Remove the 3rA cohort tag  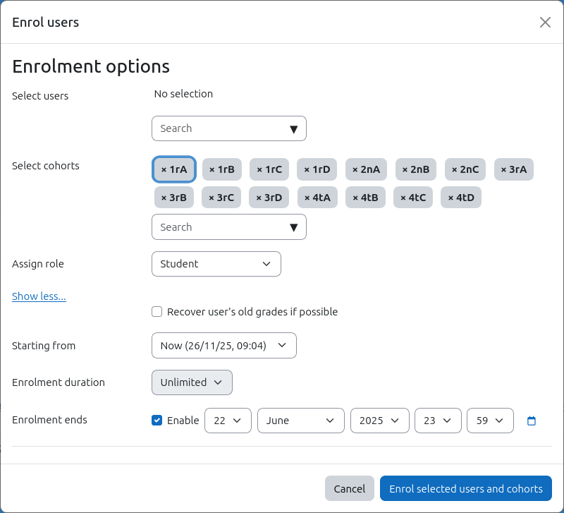513,169
